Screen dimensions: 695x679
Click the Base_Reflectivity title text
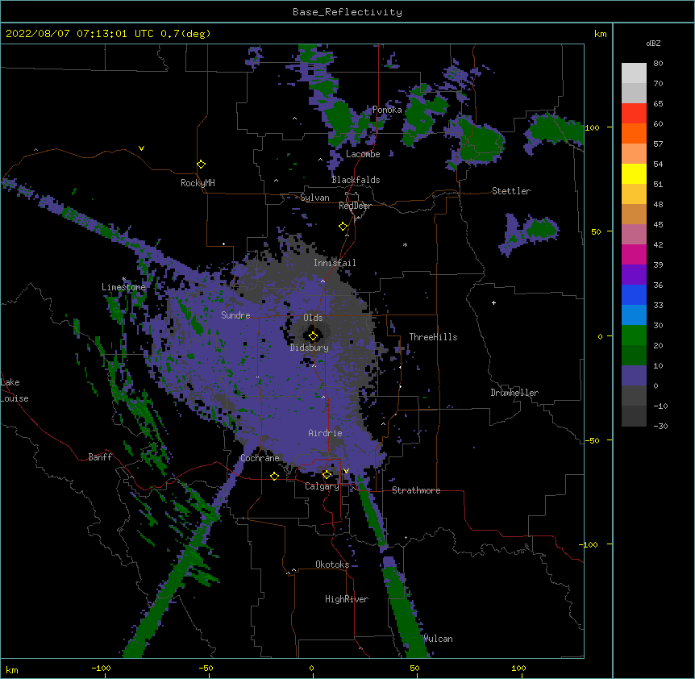click(x=347, y=12)
